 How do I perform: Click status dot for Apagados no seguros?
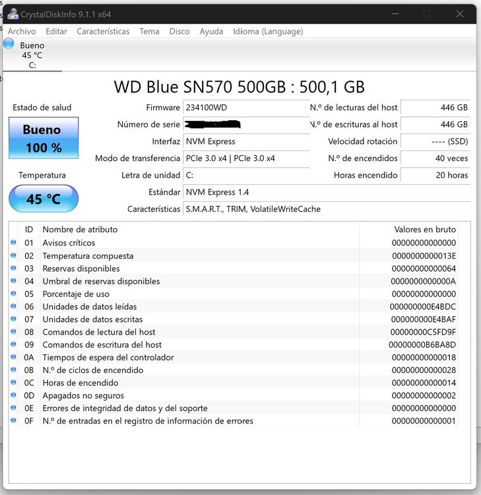[x=13, y=395]
